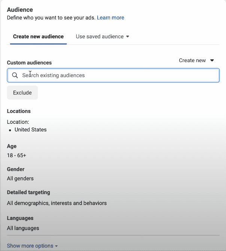Click the Custom audiences label
The width and height of the screenshot is (226, 251).
(x=29, y=63)
